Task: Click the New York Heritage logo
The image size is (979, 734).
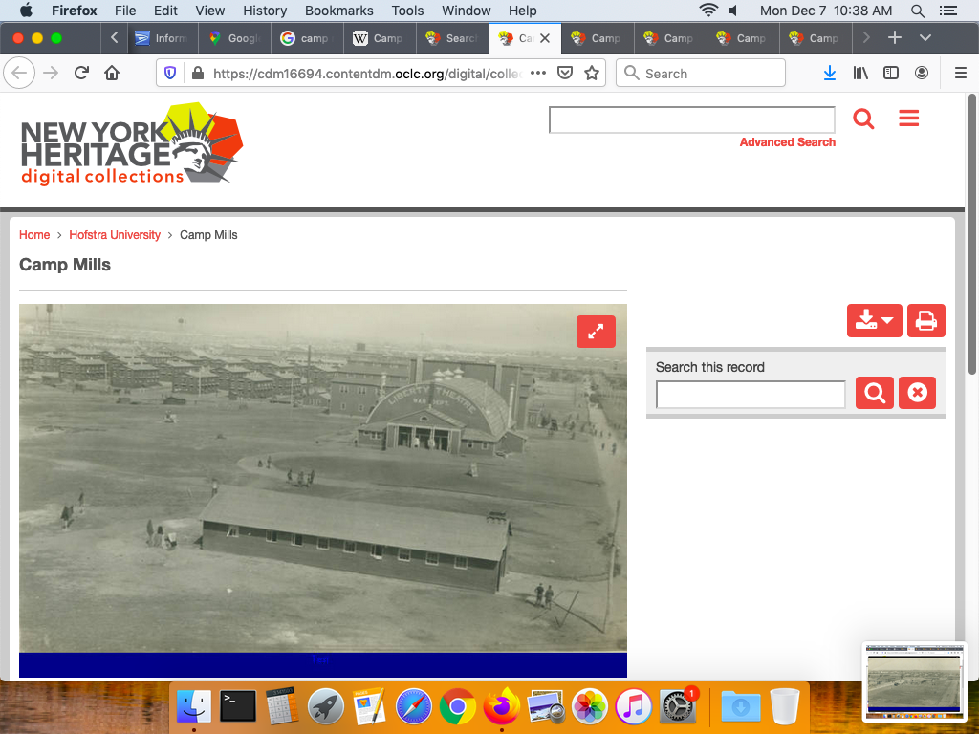Action: (131, 144)
